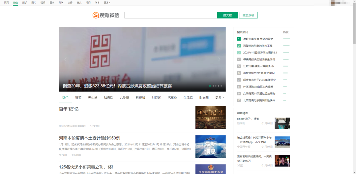Click the 搜公众号 button
Viewport: 356px width, 174px height.
point(249,15)
